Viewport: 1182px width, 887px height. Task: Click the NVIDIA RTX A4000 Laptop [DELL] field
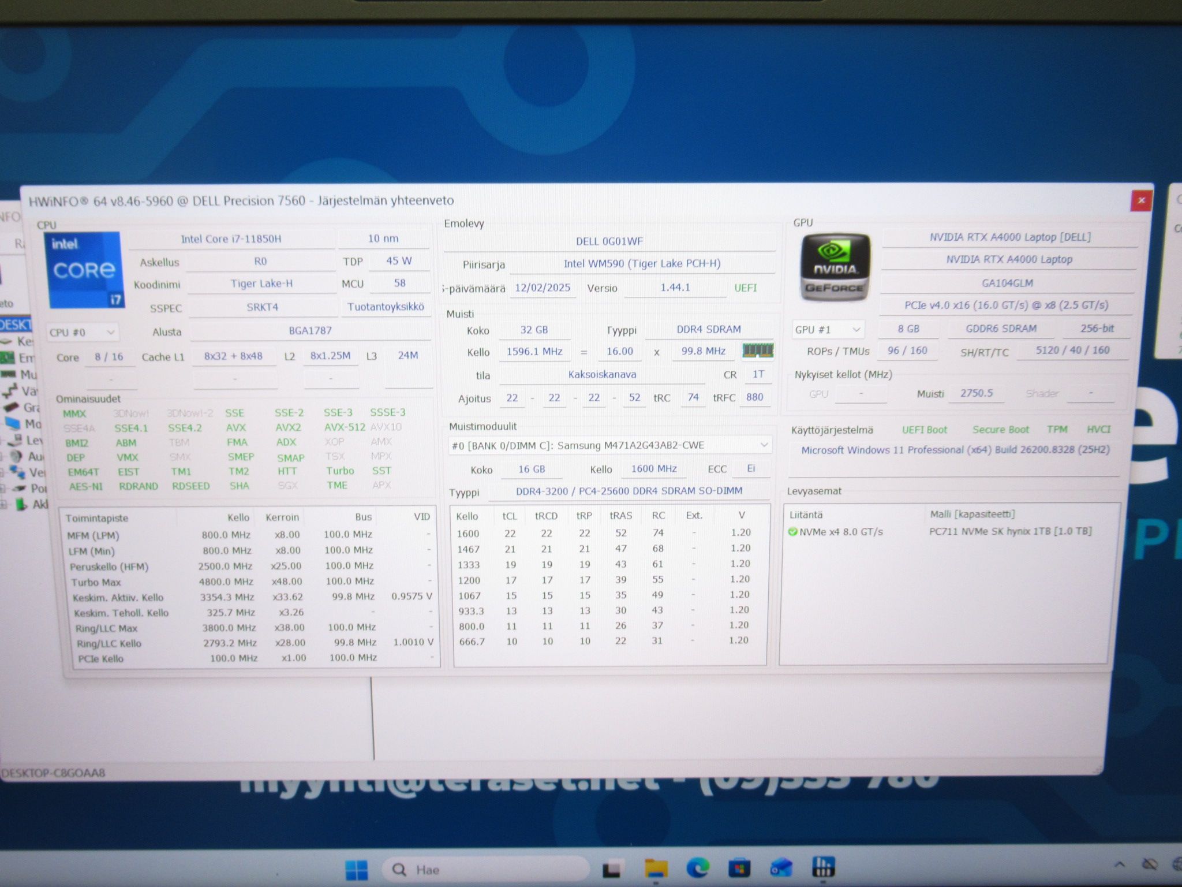coord(1010,237)
